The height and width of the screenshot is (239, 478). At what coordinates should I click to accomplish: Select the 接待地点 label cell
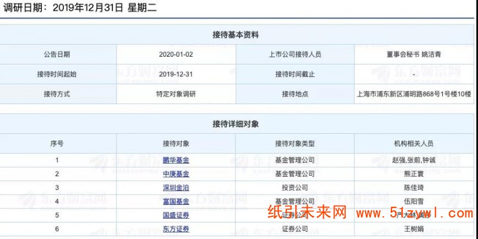coord(295,94)
